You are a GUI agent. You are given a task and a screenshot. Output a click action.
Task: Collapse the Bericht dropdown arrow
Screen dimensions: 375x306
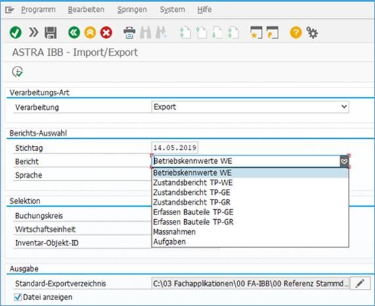click(x=344, y=161)
